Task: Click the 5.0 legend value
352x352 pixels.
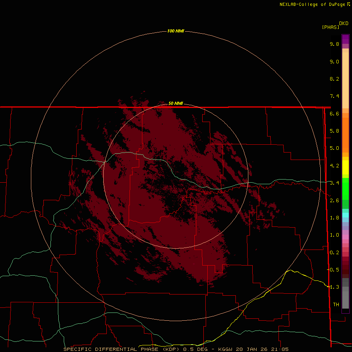Action: (334, 148)
